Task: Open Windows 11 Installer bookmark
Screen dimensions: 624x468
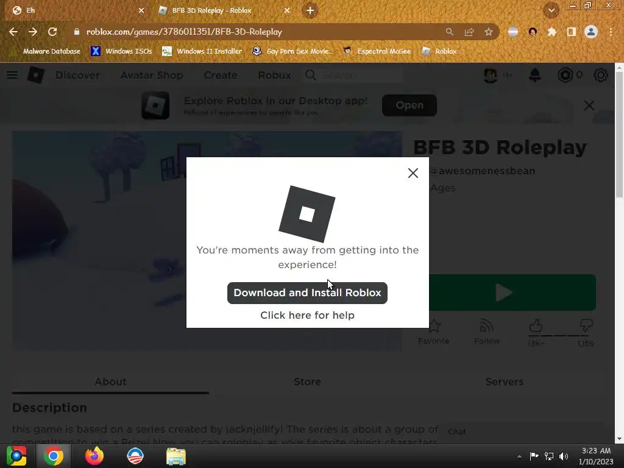Action: point(202,51)
